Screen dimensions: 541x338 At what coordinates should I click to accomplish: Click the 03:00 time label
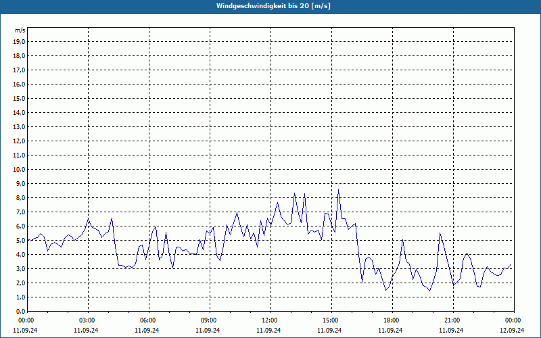pos(89,320)
